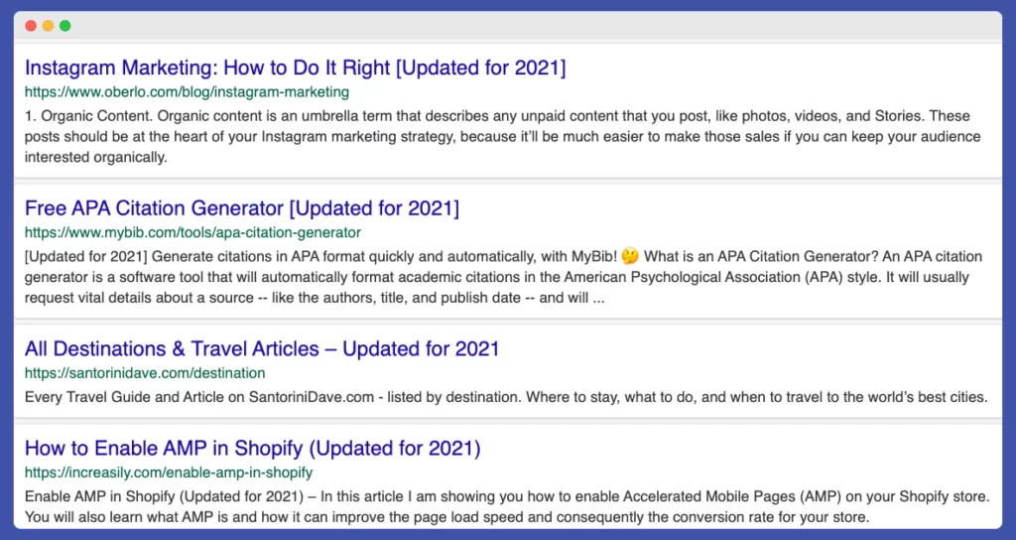Click the increasily.com enable-amp-in-shopify URL

(169, 472)
